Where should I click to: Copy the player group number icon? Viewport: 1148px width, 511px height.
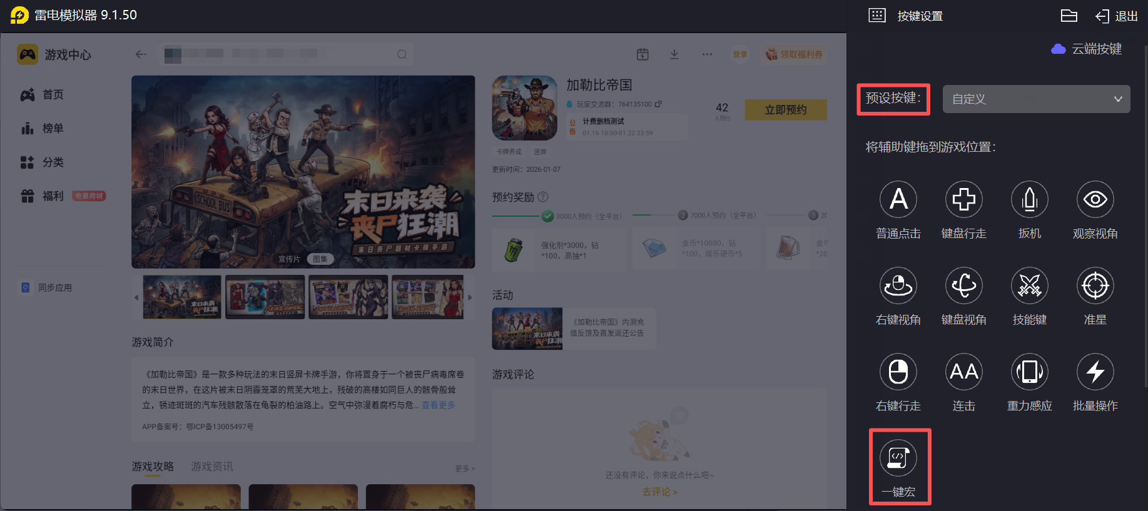(658, 104)
